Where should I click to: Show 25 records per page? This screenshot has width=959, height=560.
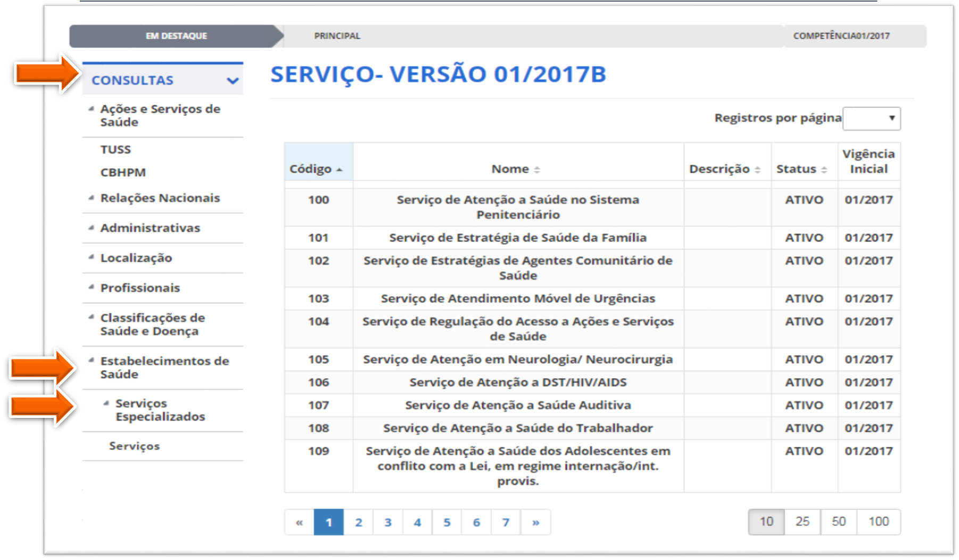[802, 522]
